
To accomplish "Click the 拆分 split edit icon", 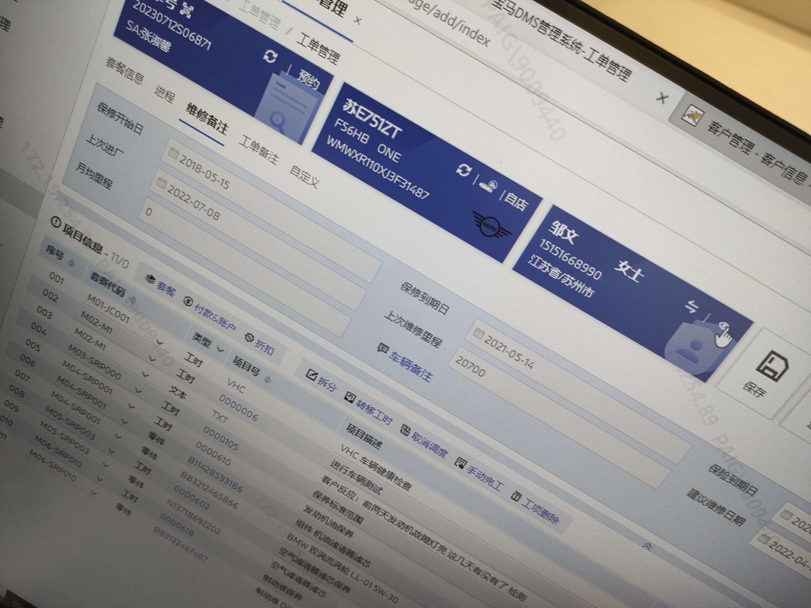I will point(310,374).
